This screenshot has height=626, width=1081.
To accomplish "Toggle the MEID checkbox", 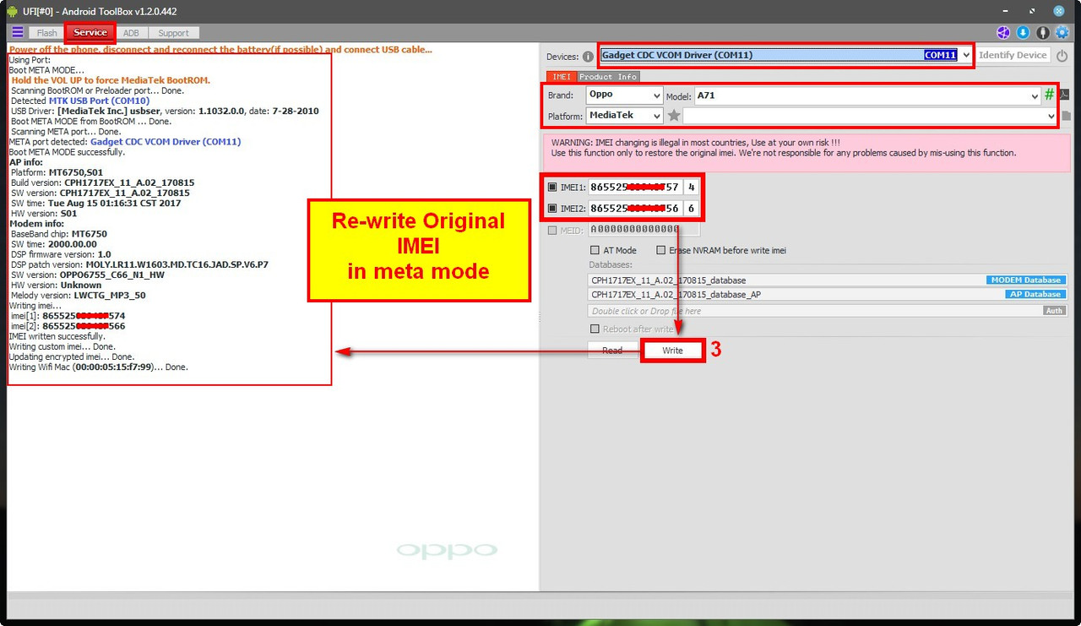I will pos(552,230).
